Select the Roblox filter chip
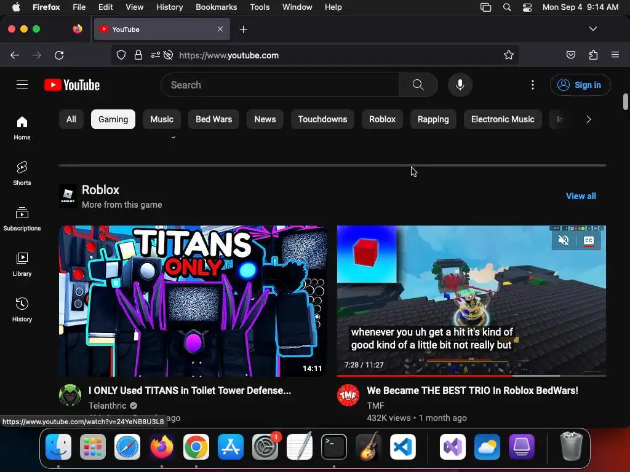 coord(383,119)
